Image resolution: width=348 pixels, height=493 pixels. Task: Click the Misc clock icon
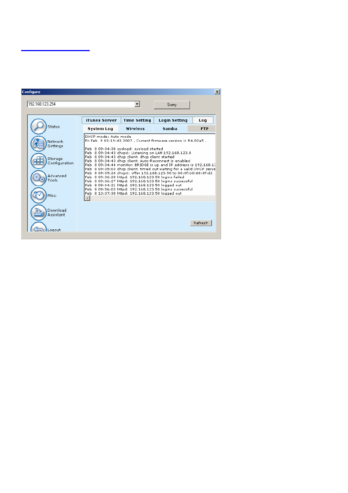click(38, 195)
